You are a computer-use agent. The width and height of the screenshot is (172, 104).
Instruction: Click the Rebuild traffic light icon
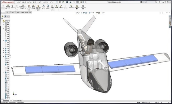pos(81,2)
